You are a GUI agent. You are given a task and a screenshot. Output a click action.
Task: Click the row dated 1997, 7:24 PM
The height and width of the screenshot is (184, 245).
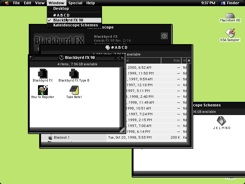pyautogui.click(x=156, y=114)
